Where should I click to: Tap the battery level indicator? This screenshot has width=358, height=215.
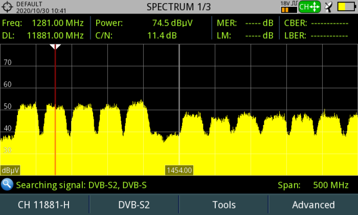pos(347,7)
